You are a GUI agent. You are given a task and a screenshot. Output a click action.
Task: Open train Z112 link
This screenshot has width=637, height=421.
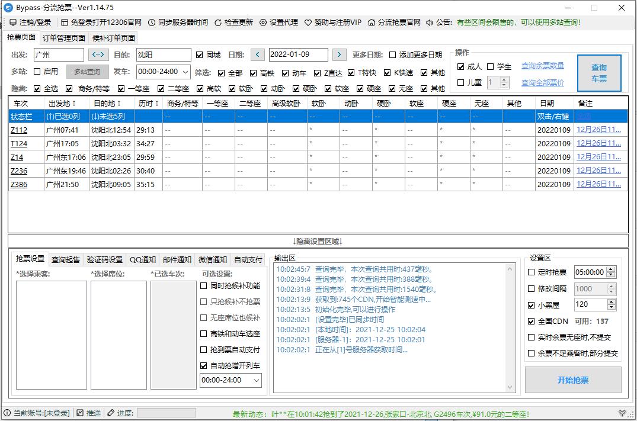[19, 130]
